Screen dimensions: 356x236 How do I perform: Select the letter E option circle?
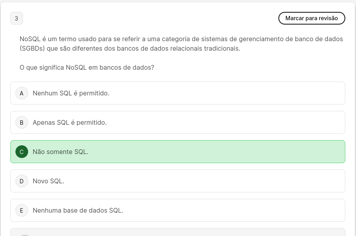22,210
